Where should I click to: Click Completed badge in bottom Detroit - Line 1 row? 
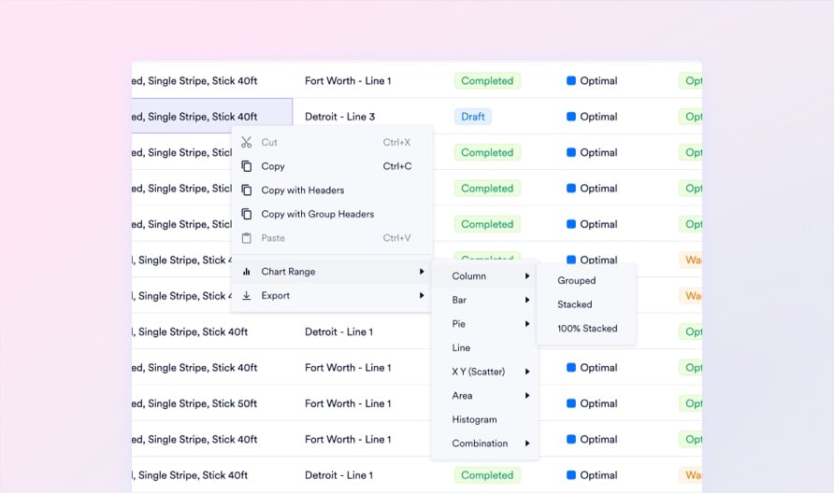487,475
